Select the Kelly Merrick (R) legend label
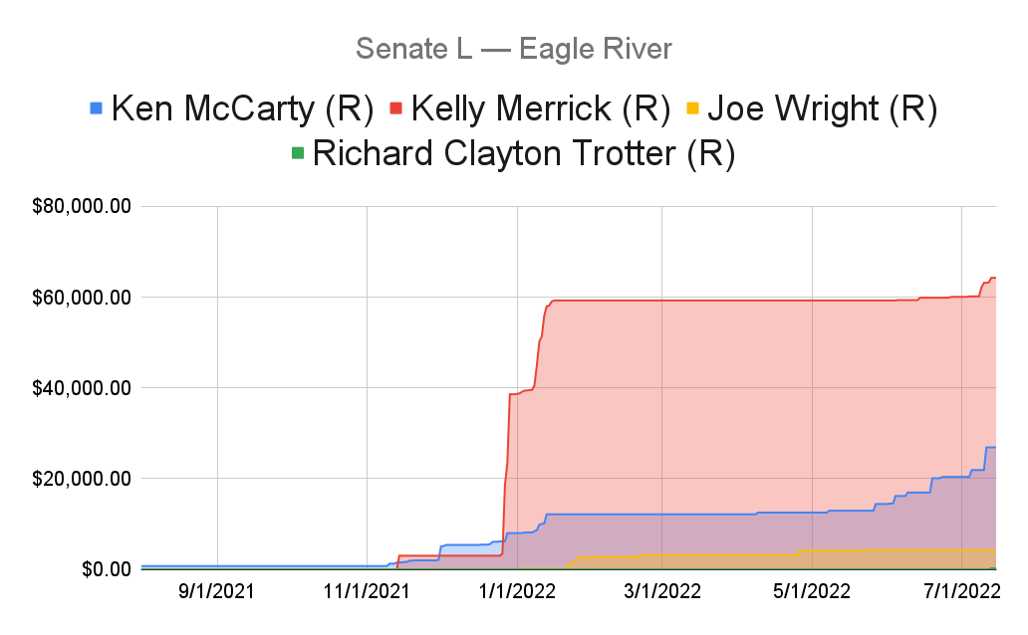The height and width of the screenshot is (635, 1028). [541, 108]
